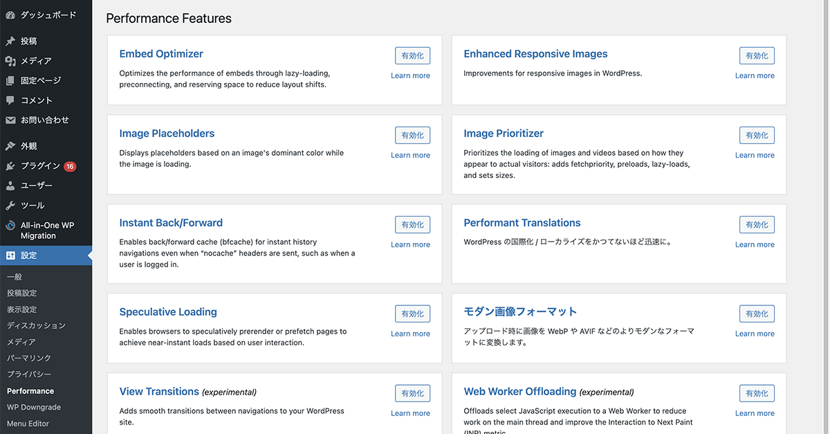830x434 pixels.
Task: Click the Plugins plug icon
Action: [10, 166]
